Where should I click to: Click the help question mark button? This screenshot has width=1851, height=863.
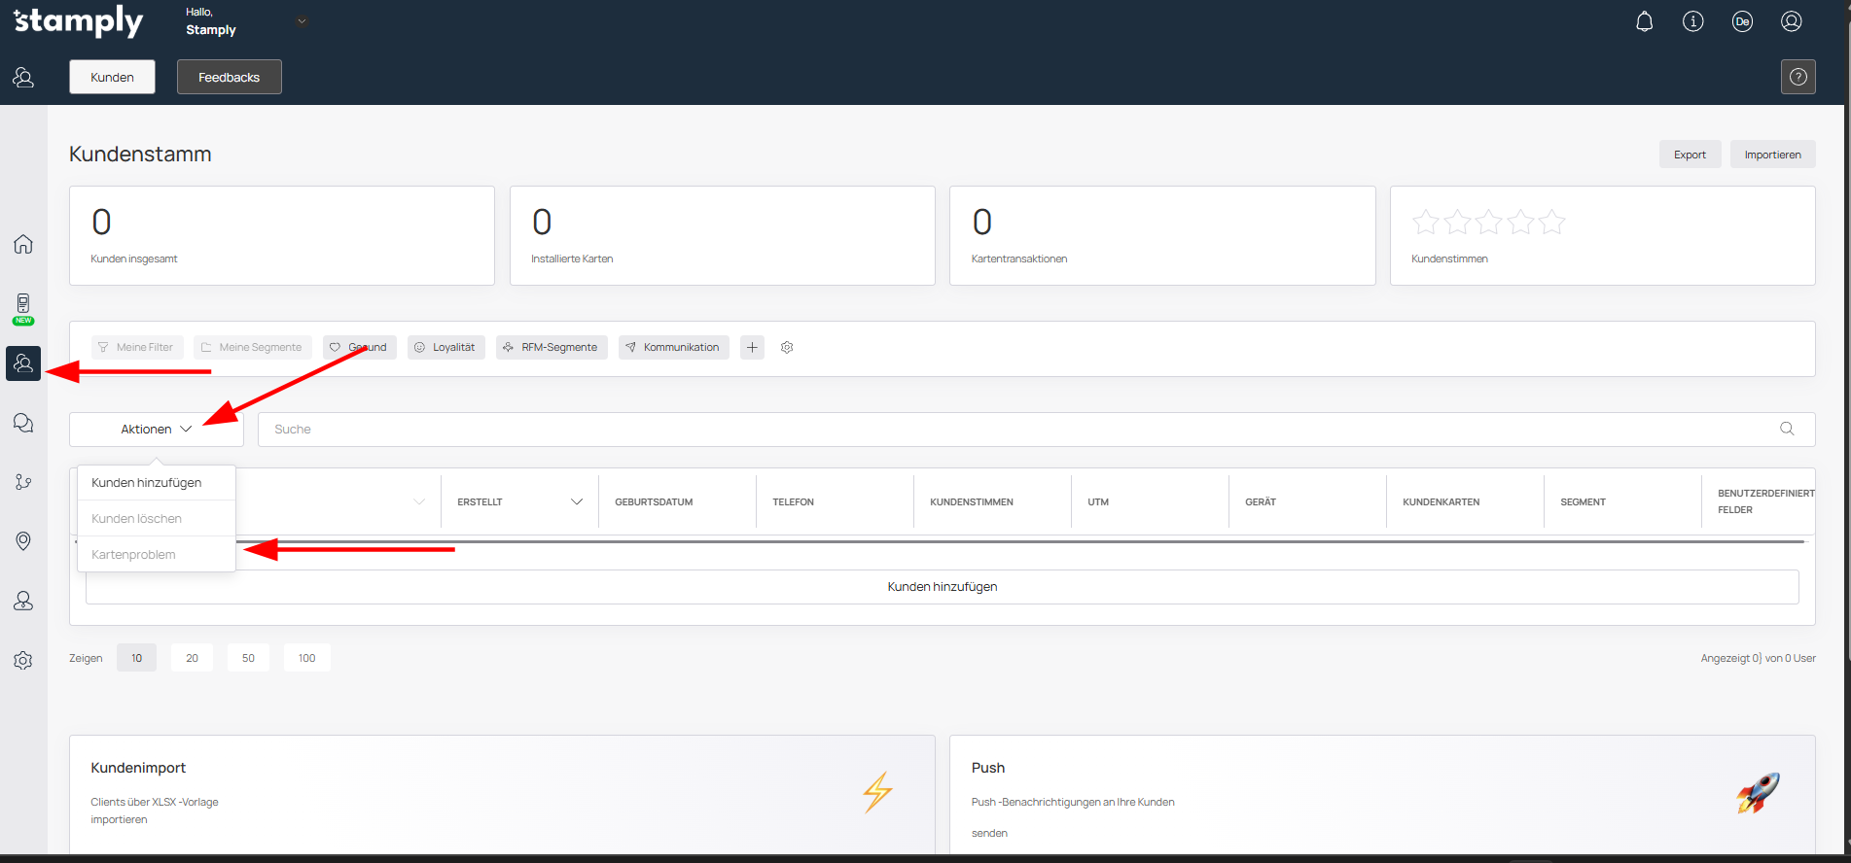point(1798,77)
